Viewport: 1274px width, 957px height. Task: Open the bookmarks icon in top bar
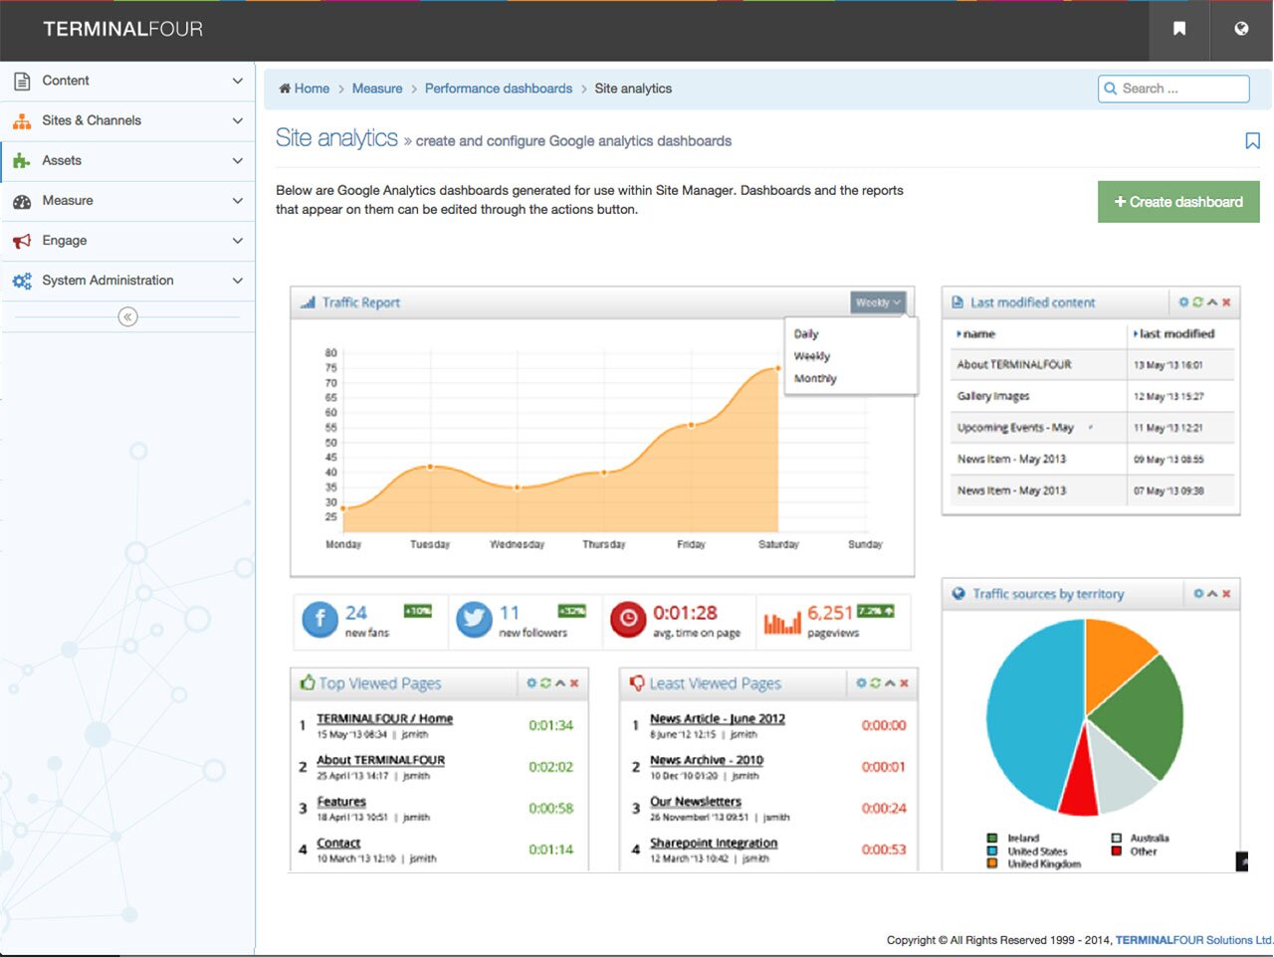(x=1178, y=29)
